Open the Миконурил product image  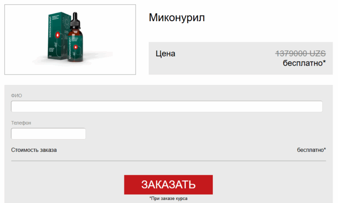click(x=70, y=40)
